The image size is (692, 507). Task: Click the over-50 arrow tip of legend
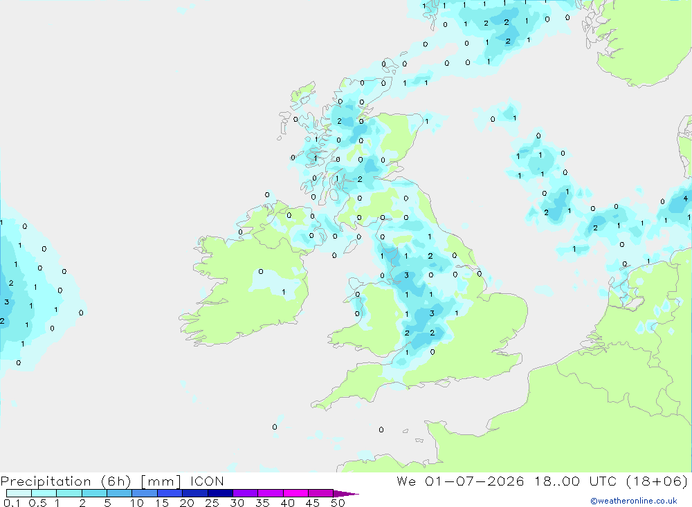tap(346, 494)
